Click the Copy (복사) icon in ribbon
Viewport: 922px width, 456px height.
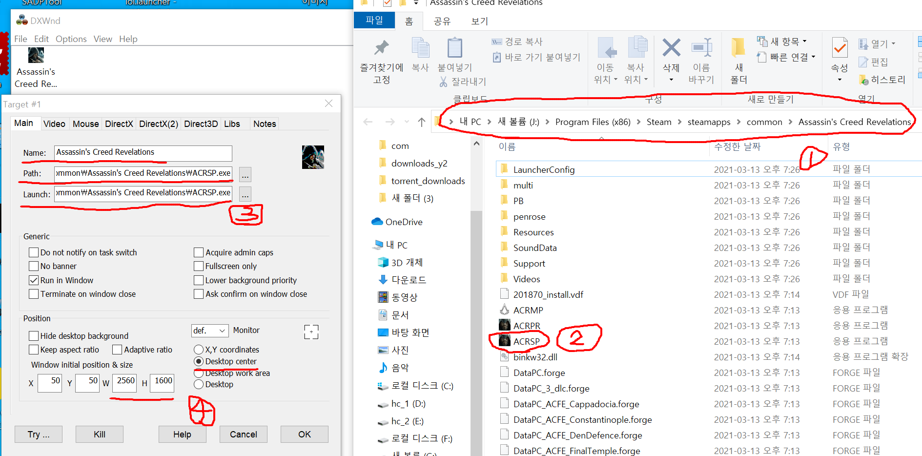(x=420, y=48)
